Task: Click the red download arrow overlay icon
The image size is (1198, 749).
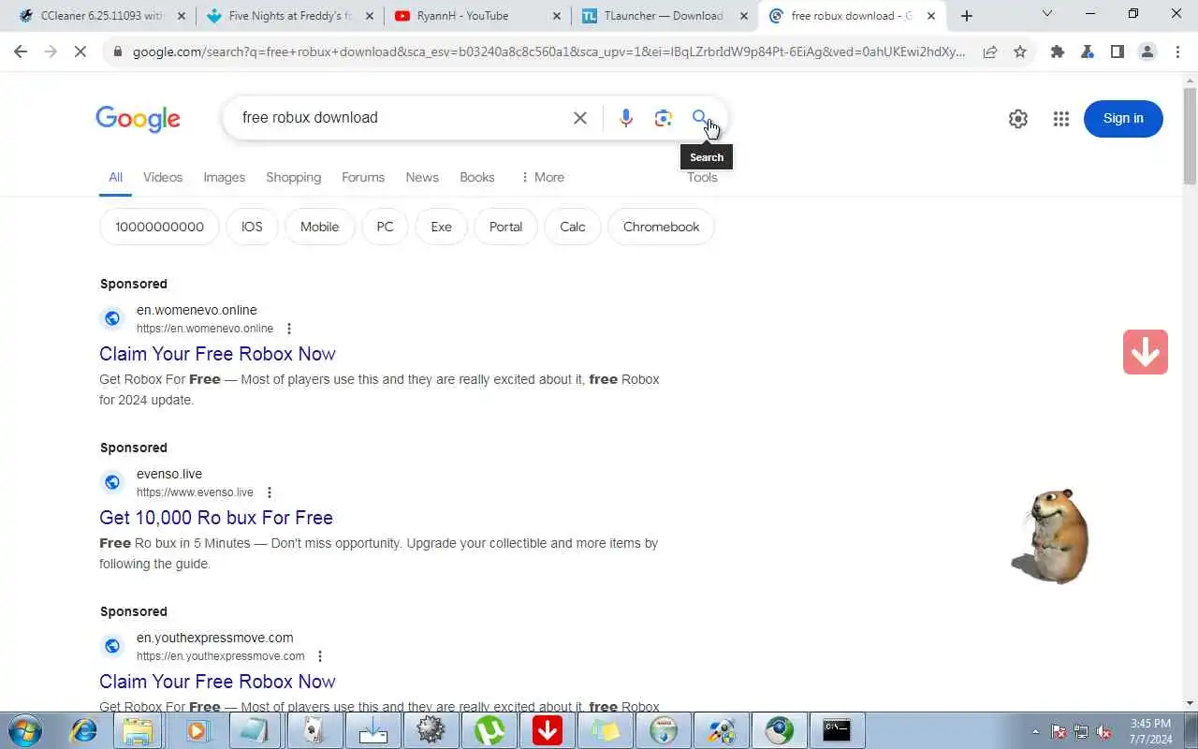Action: click(x=1146, y=352)
